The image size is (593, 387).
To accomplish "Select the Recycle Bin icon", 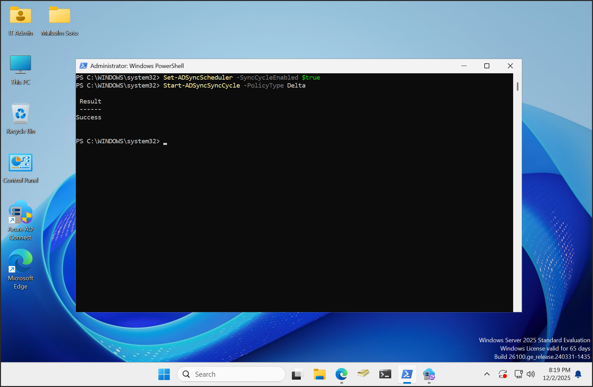I will [21, 113].
